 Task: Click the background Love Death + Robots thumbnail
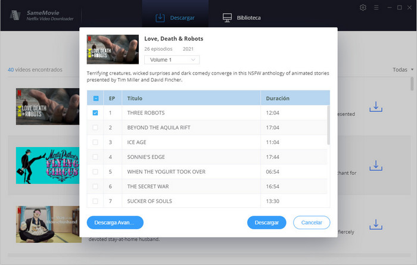(x=48, y=107)
